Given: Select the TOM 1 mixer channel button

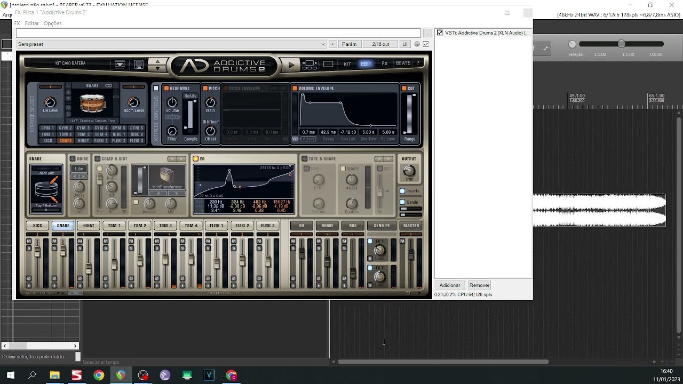Looking at the screenshot, I should [x=114, y=226].
